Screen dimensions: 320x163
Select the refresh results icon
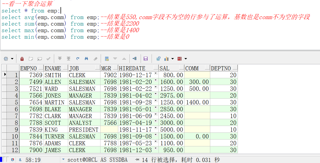point(78,58)
